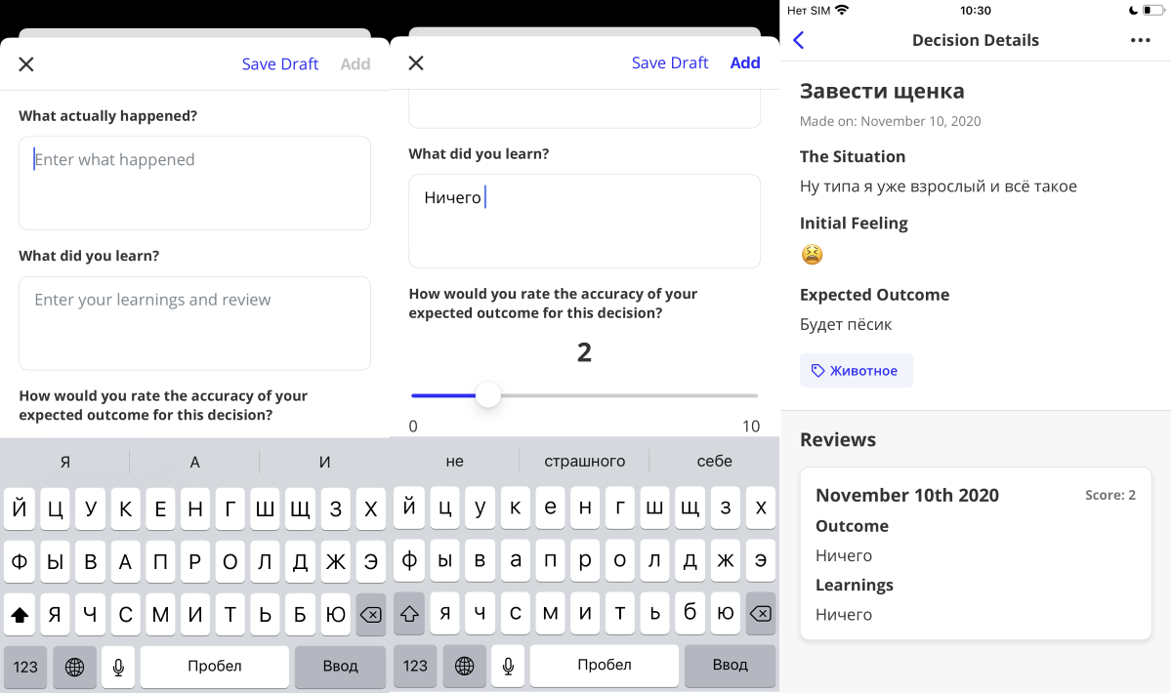Tap the Ж key on left keyboard
Image resolution: width=1172 pixels, height=693 pixels.
[336, 561]
